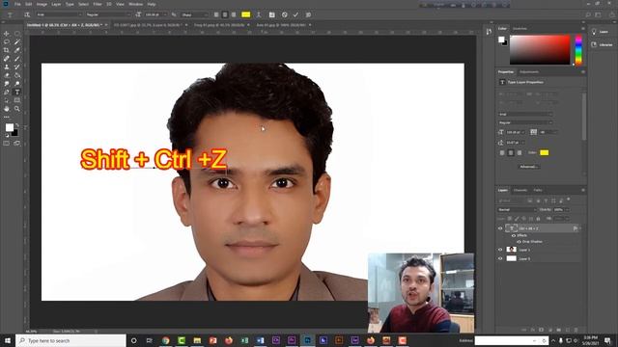Select the Crop tool
This screenshot has height=347, width=618.
click(x=7, y=50)
